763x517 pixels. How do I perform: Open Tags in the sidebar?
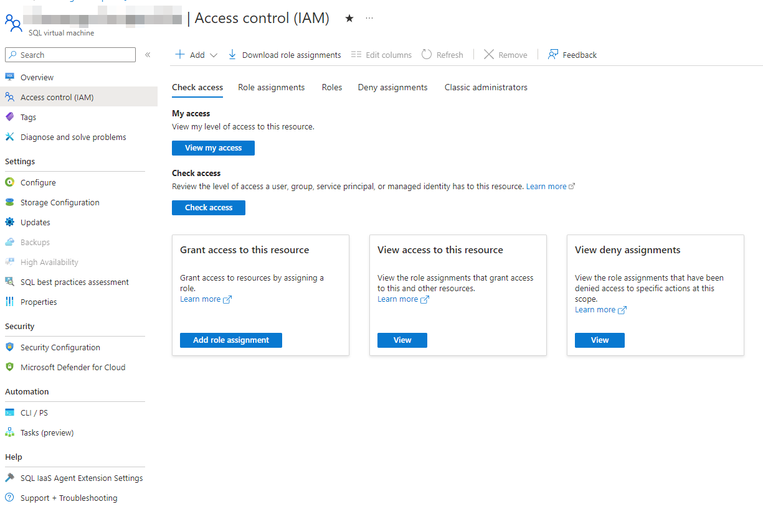[28, 117]
